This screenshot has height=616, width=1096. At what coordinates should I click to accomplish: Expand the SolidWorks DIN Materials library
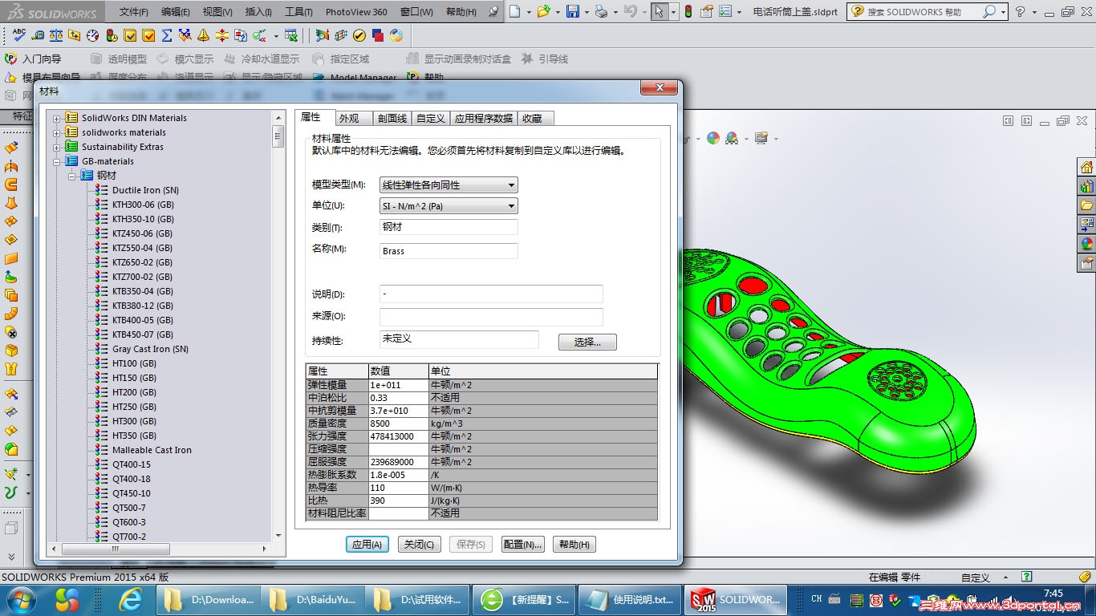pos(57,118)
